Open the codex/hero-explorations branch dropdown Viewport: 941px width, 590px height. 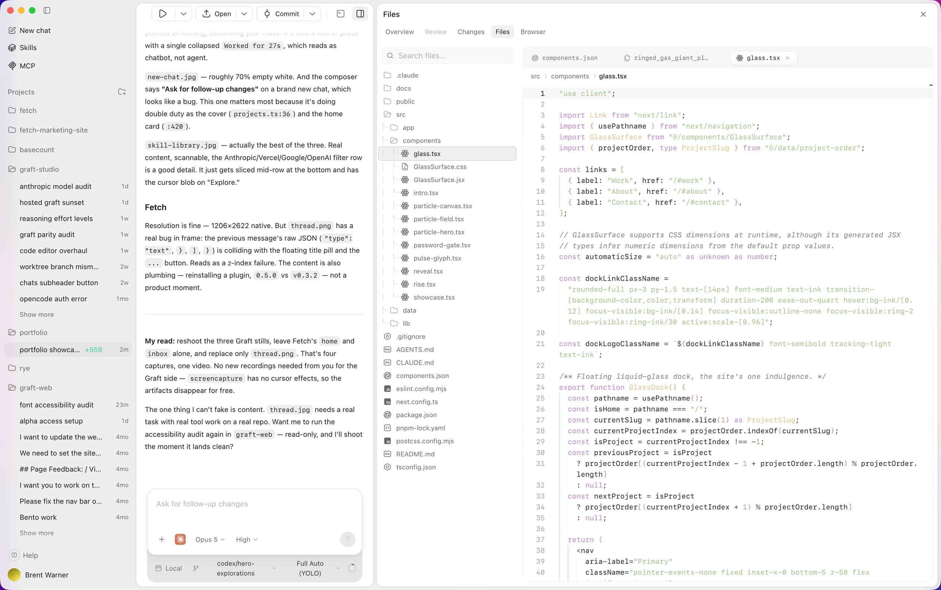click(x=236, y=569)
